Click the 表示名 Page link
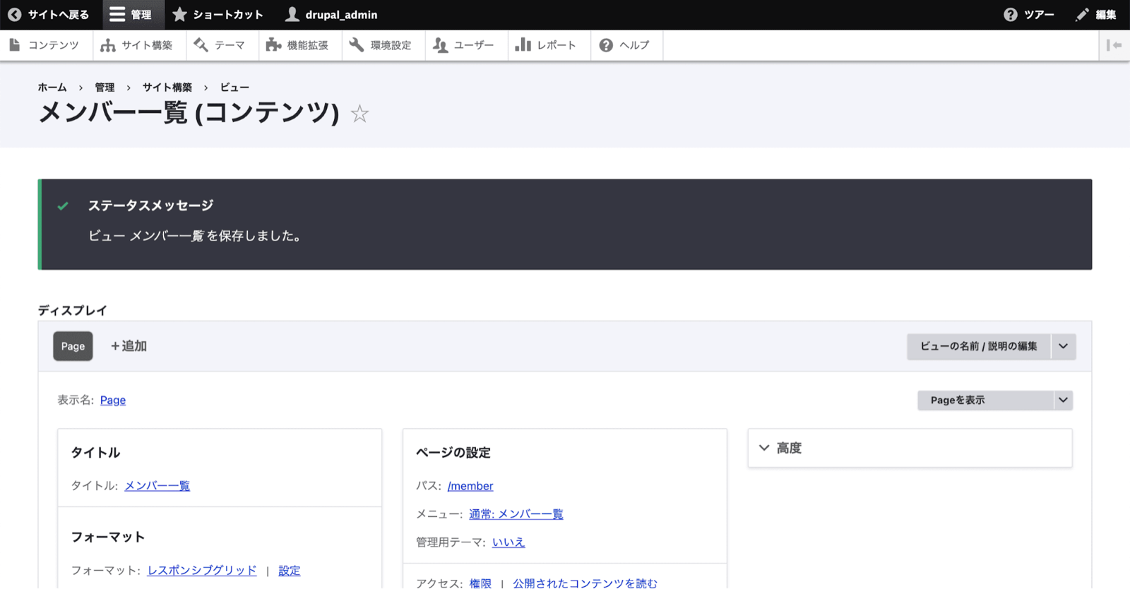Screen dimensions: 1130x589 tap(113, 400)
